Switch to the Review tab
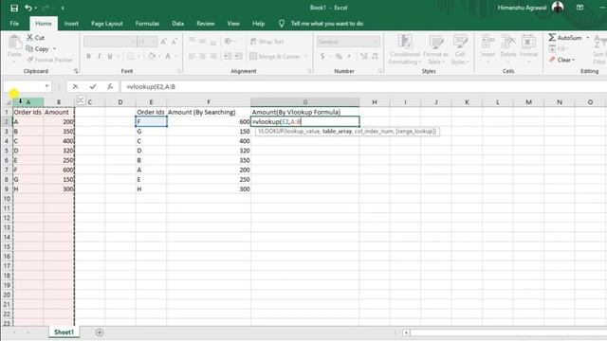Image resolution: width=607 pixels, height=341 pixels. (x=205, y=24)
